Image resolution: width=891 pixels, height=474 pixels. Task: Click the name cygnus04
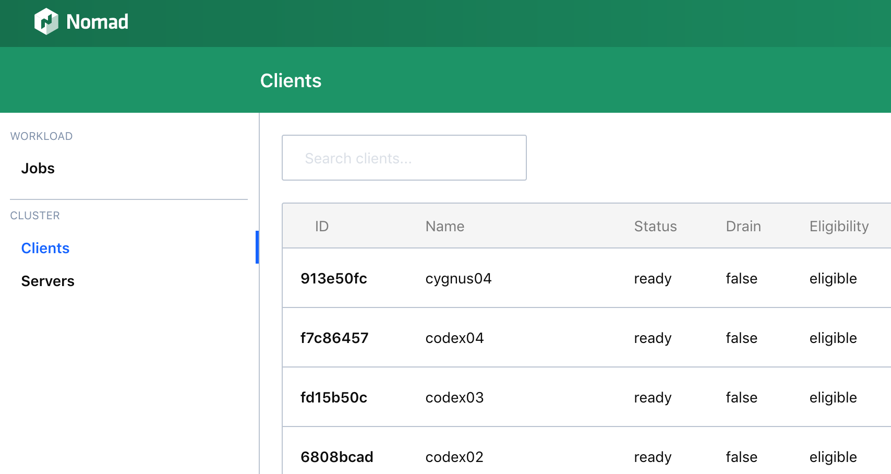pos(459,279)
